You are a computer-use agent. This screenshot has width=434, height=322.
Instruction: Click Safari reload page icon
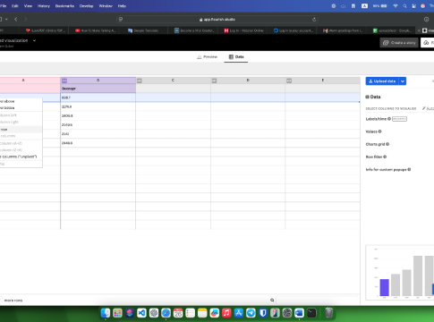click(314, 20)
